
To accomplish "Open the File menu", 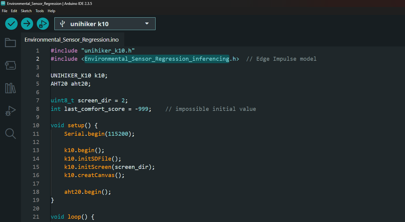I will tap(5, 11).
